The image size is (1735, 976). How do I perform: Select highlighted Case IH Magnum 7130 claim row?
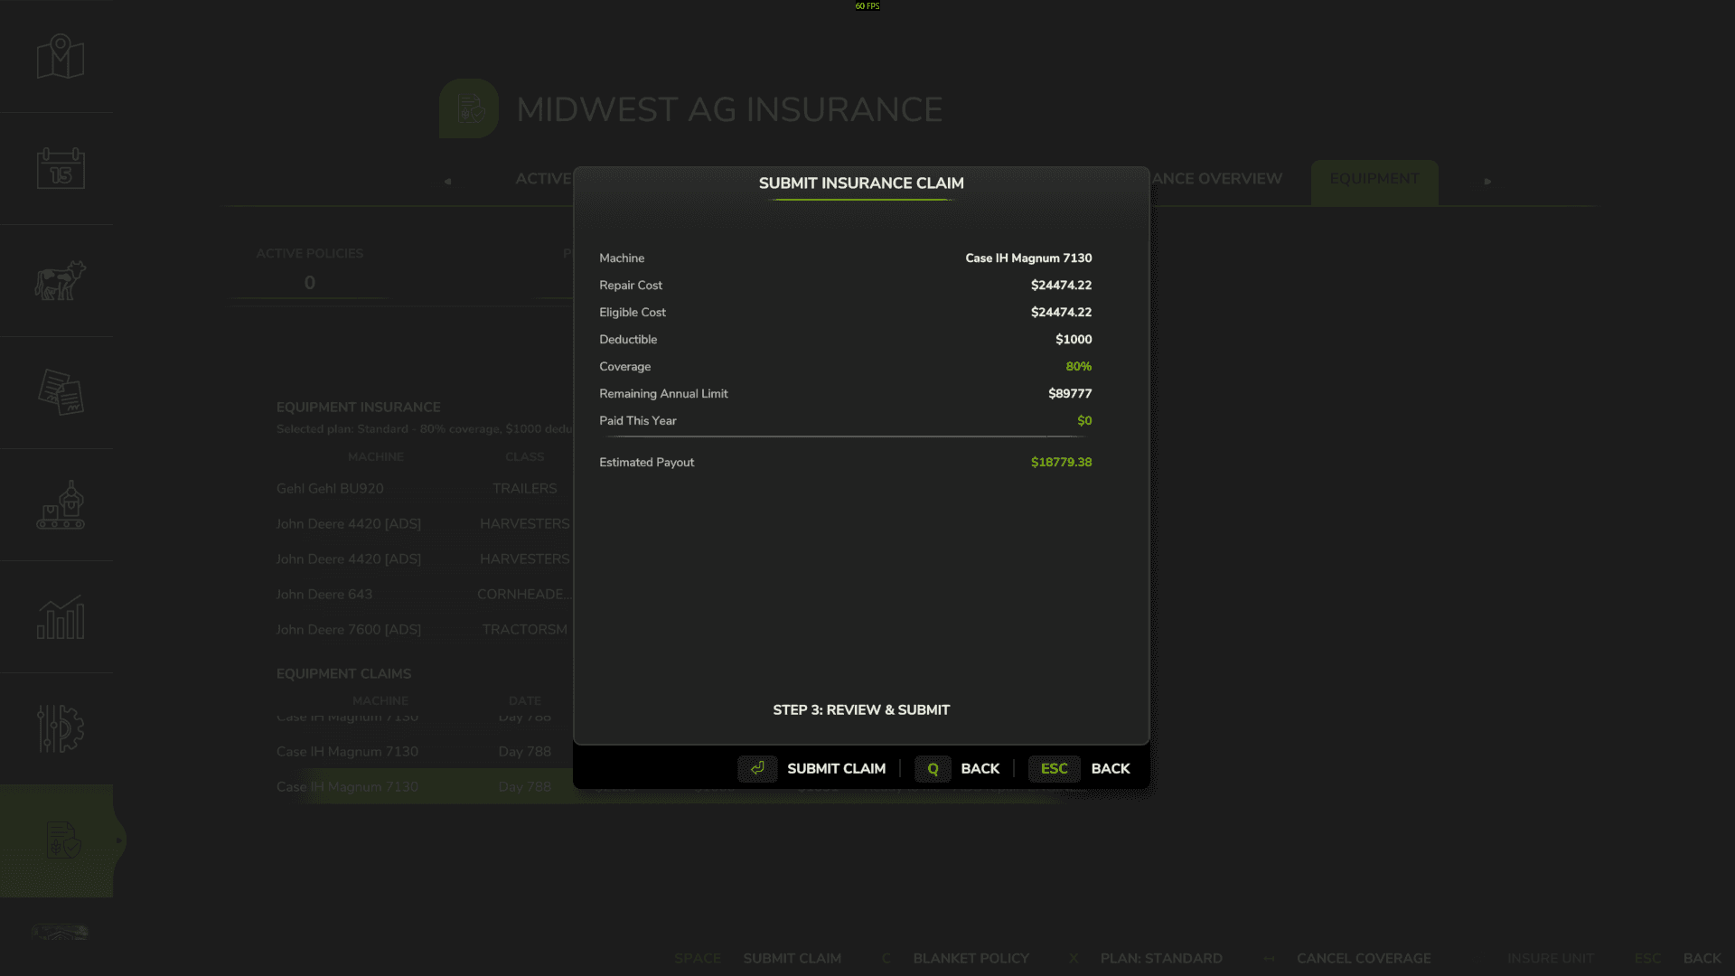(x=425, y=786)
